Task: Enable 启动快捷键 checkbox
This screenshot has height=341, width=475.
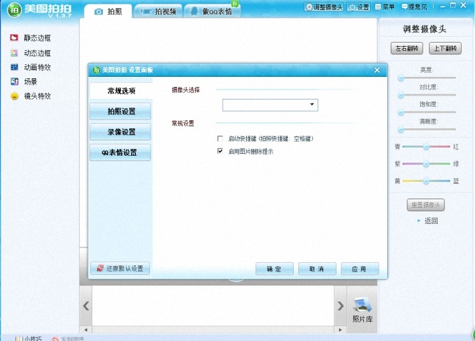Action: 220,138
